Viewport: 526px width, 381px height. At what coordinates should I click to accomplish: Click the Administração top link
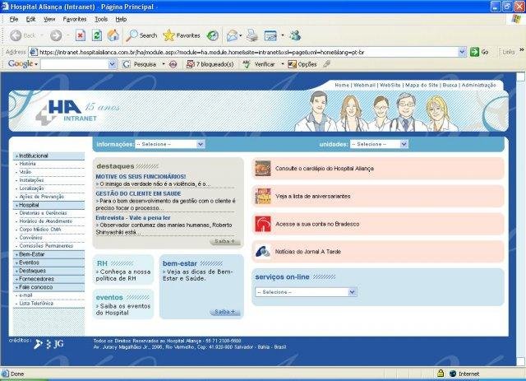point(478,85)
